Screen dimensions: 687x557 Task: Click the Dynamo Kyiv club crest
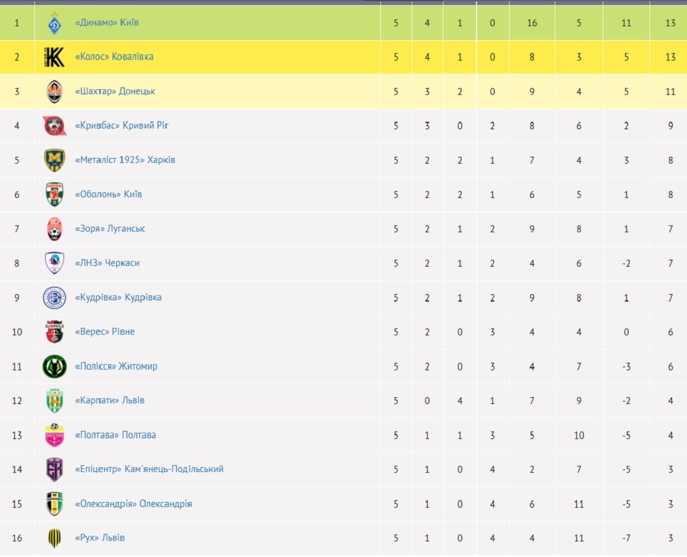54,22
